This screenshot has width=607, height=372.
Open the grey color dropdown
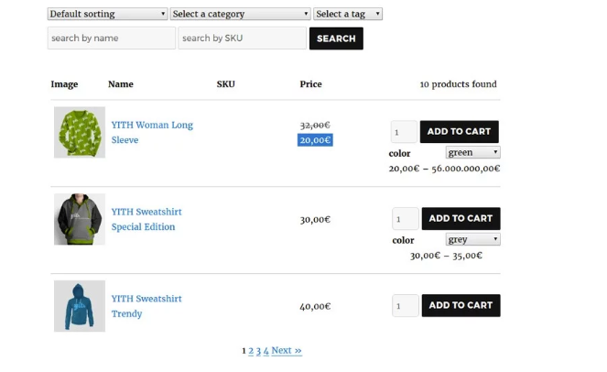point(472,239)
